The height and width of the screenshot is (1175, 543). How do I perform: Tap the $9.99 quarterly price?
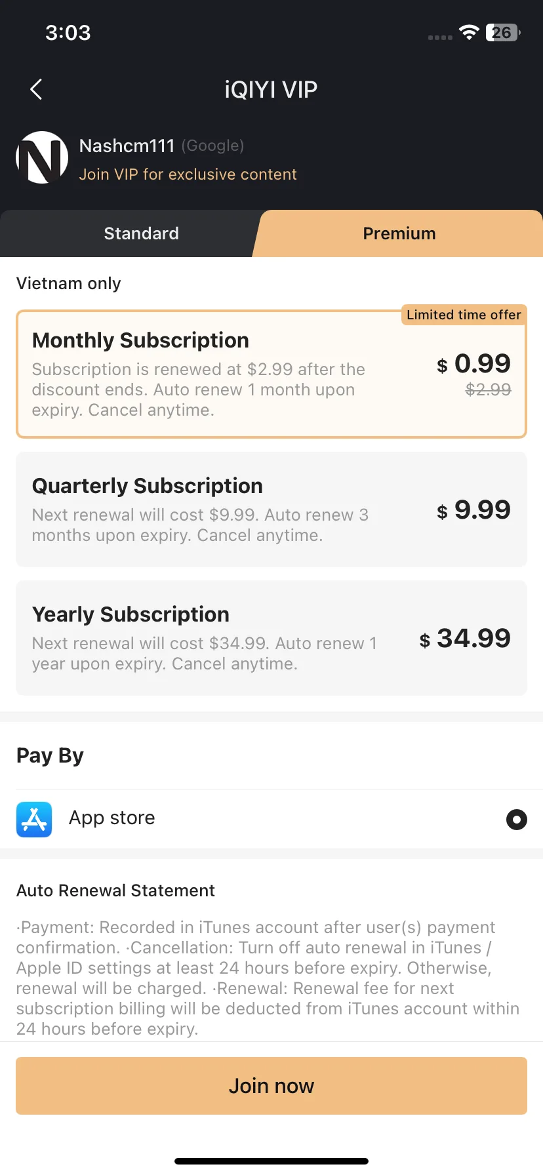[473, 509]
